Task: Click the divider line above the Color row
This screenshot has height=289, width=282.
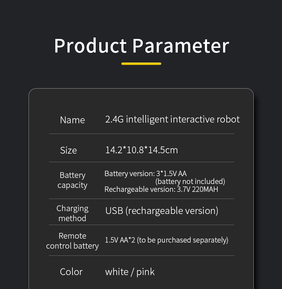Action: [141, 255]
